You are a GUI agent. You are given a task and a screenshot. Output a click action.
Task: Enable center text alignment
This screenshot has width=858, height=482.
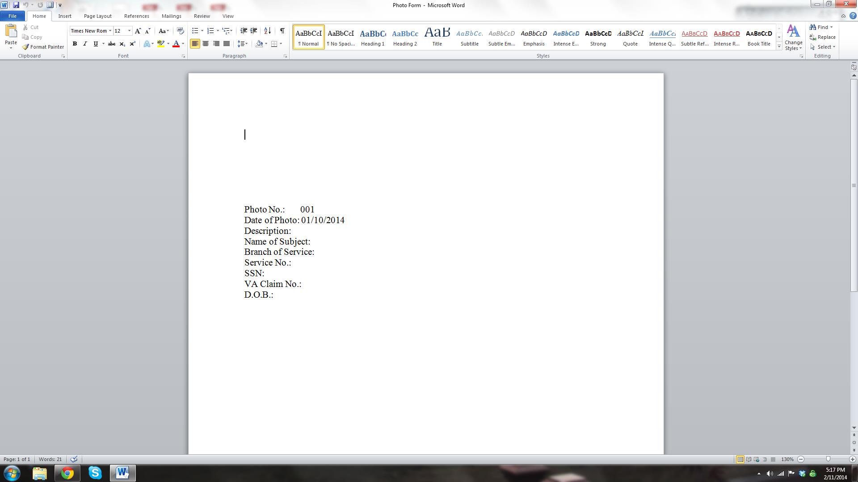206,44
